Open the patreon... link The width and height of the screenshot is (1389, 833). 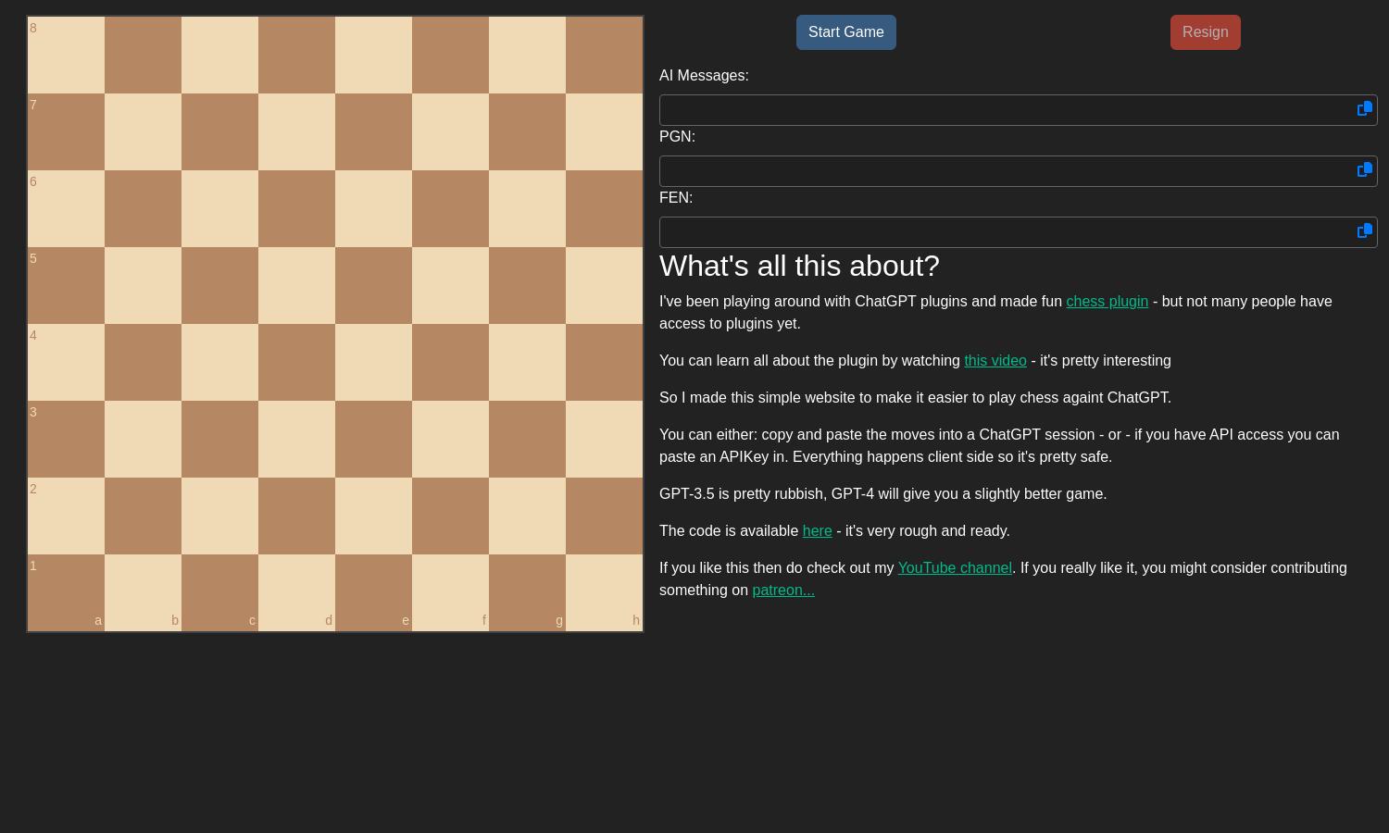(783, 591)
